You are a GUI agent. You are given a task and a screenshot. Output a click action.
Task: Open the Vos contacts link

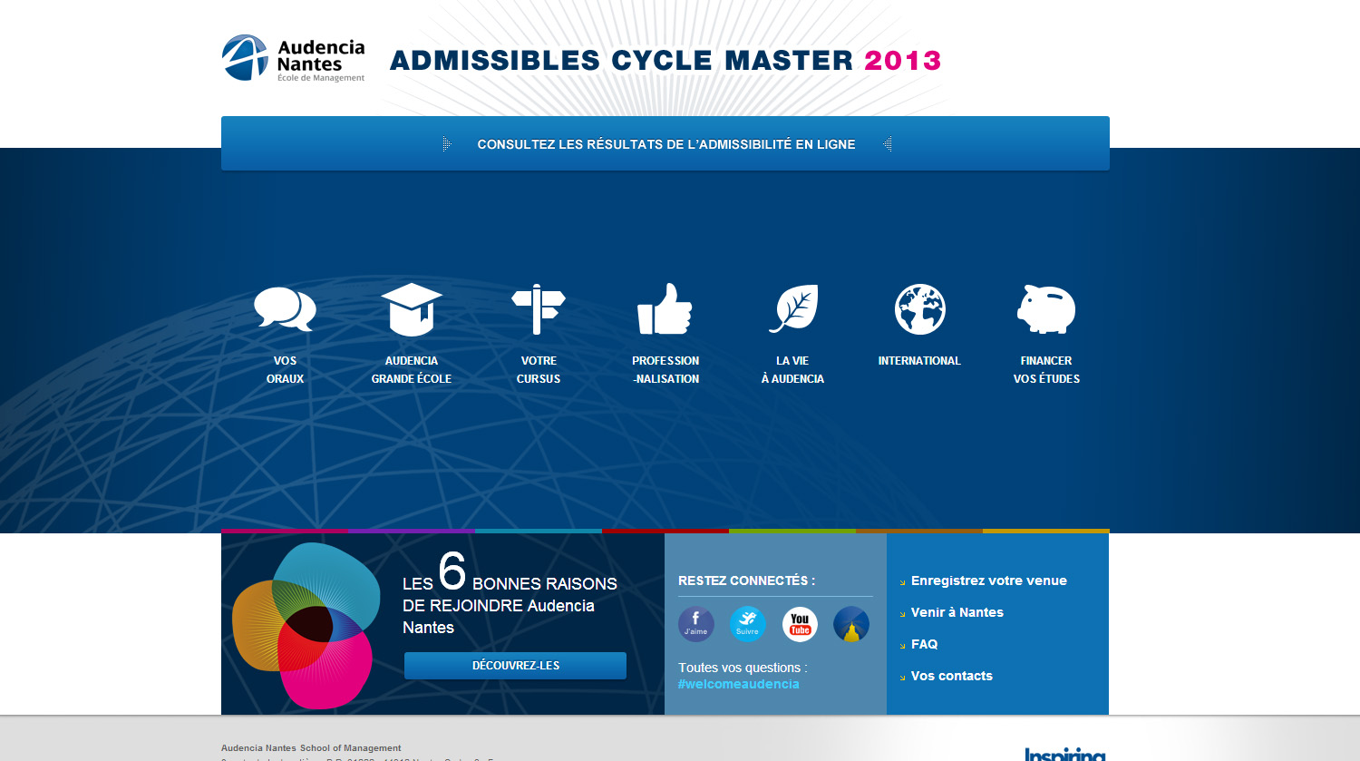pyautogui.click(x=952, y=676)
